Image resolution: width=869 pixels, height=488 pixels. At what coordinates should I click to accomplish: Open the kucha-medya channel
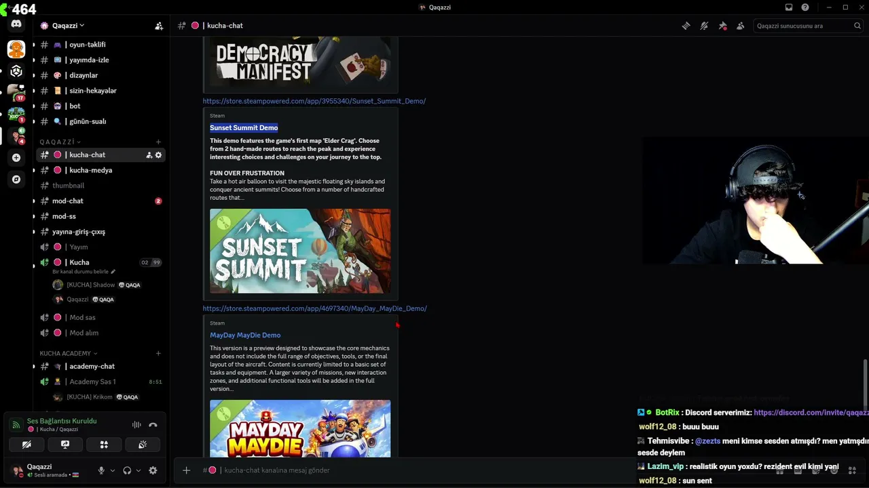[100, 170]
